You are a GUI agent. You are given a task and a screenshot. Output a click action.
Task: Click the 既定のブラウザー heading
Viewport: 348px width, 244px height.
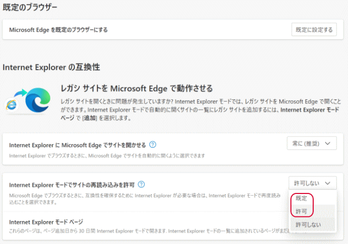click(30, 7)
